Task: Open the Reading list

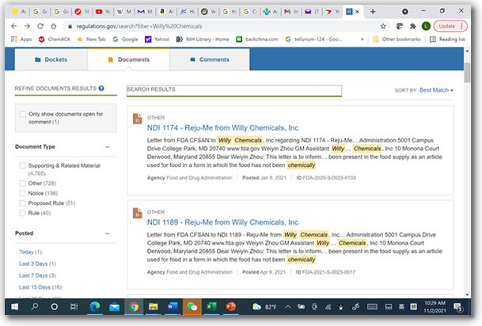Action: tap(447, 40)
